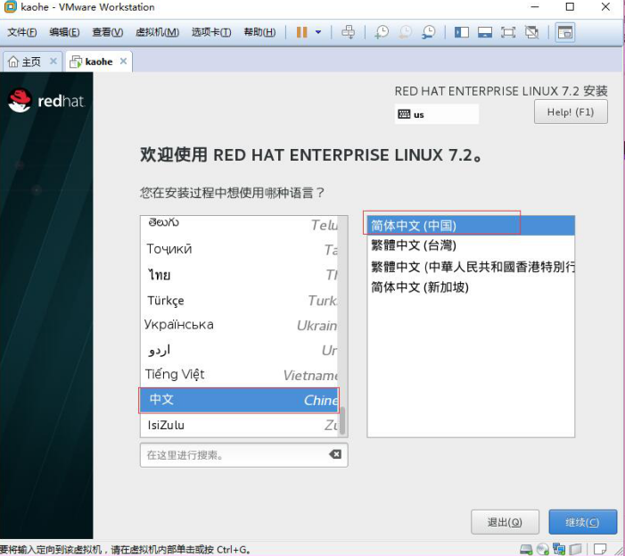Click 继续(C) to continue
The image size is (625, 556).
pyautogui.click(x=582, y=522)
